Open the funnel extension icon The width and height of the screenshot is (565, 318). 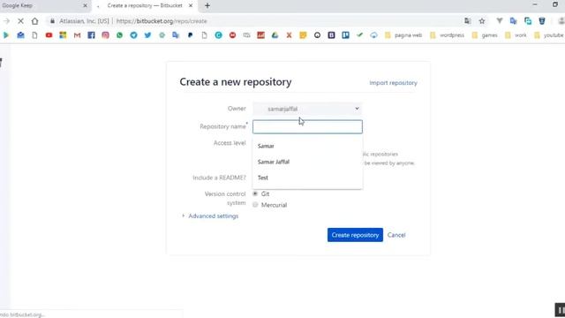coord(500,21)
